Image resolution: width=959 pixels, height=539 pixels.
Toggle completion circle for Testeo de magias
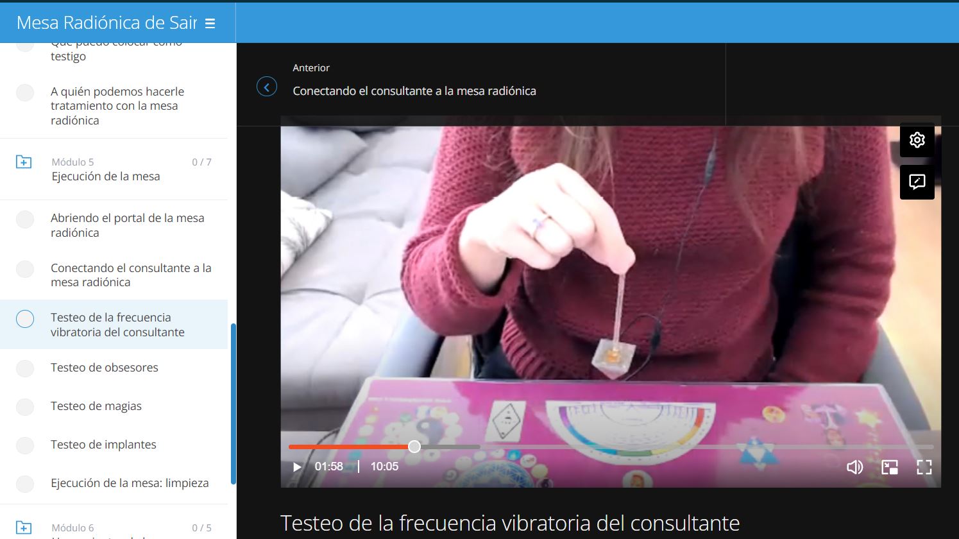(x=25, y=407)
